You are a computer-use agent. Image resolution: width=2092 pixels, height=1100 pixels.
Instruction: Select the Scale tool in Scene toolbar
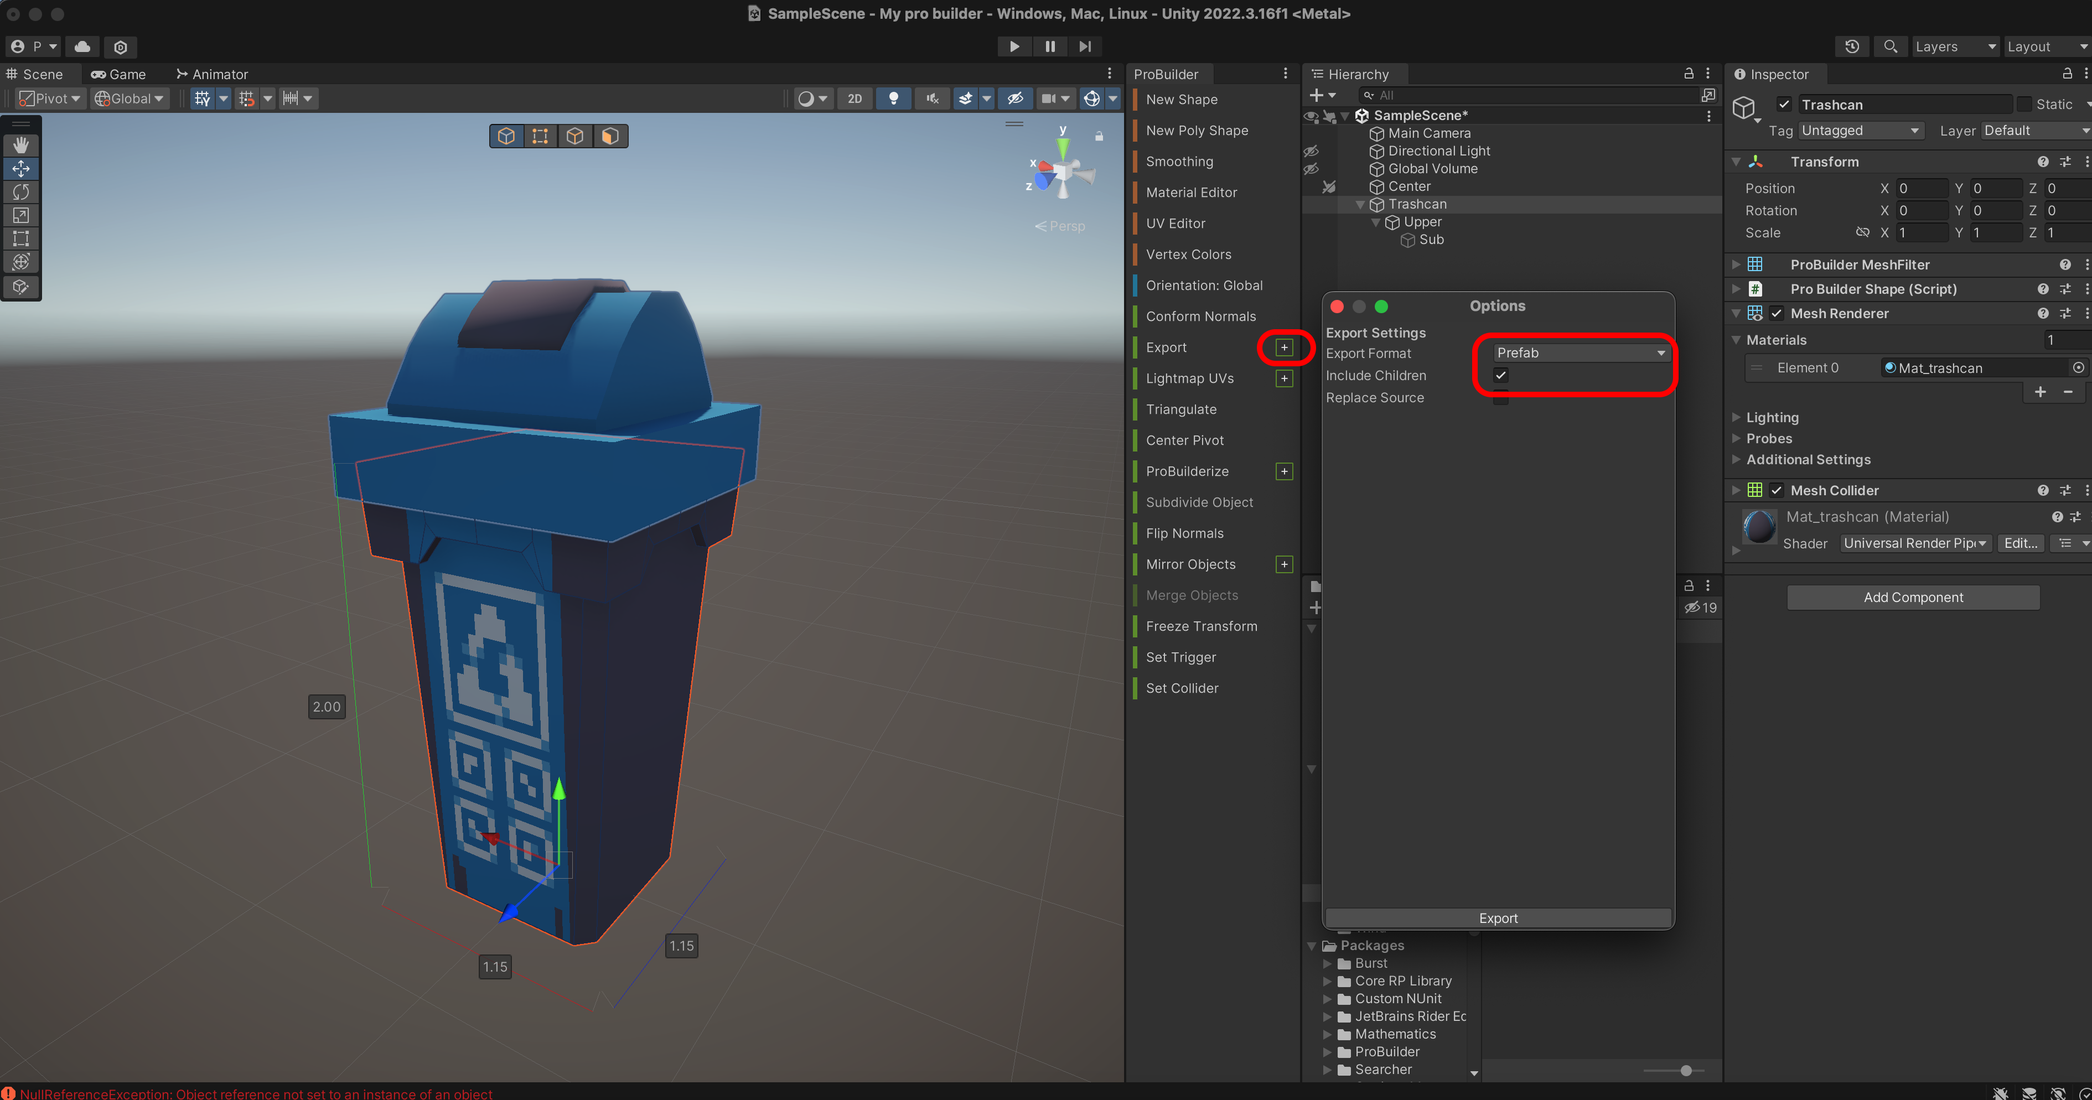click(x=21, y=215)
